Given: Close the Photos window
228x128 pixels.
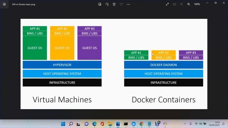Looking at the screenshot, I should click(x=224, y=3).
